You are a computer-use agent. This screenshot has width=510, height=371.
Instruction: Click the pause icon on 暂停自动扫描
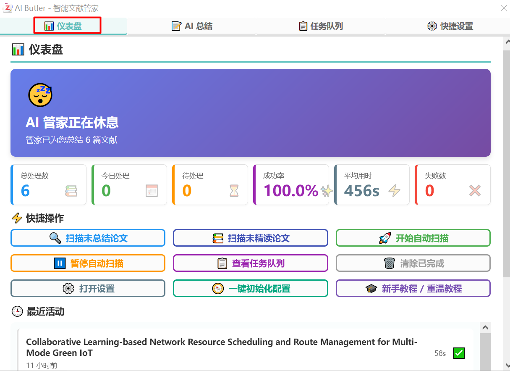pos(60,263)
